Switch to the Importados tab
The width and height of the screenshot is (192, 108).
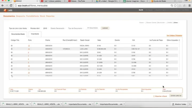[x=35, y=34]
